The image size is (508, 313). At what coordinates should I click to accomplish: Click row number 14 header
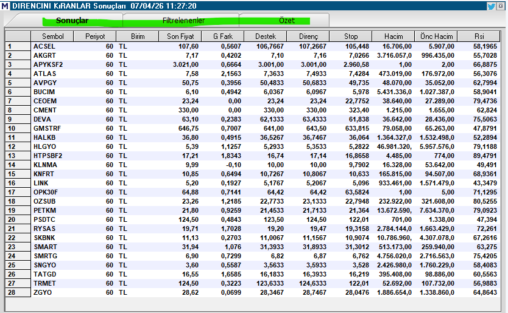click(18, 165)
